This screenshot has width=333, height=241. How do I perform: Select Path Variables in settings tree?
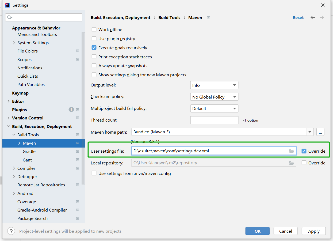pos(31,84)
